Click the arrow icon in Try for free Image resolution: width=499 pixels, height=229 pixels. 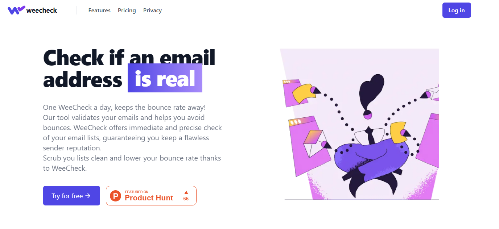88,196
